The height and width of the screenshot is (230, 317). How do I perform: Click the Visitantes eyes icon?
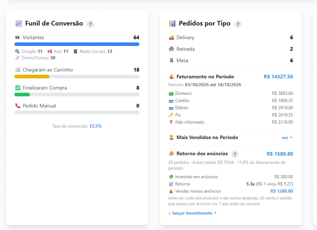18,37
